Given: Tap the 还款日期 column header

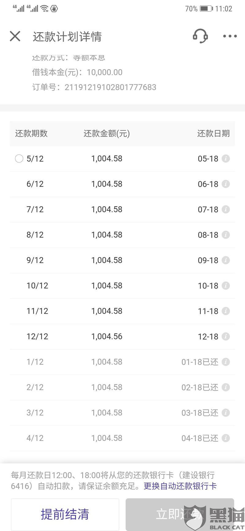Looking at the screenshot, I should click(x=213, y=133).
